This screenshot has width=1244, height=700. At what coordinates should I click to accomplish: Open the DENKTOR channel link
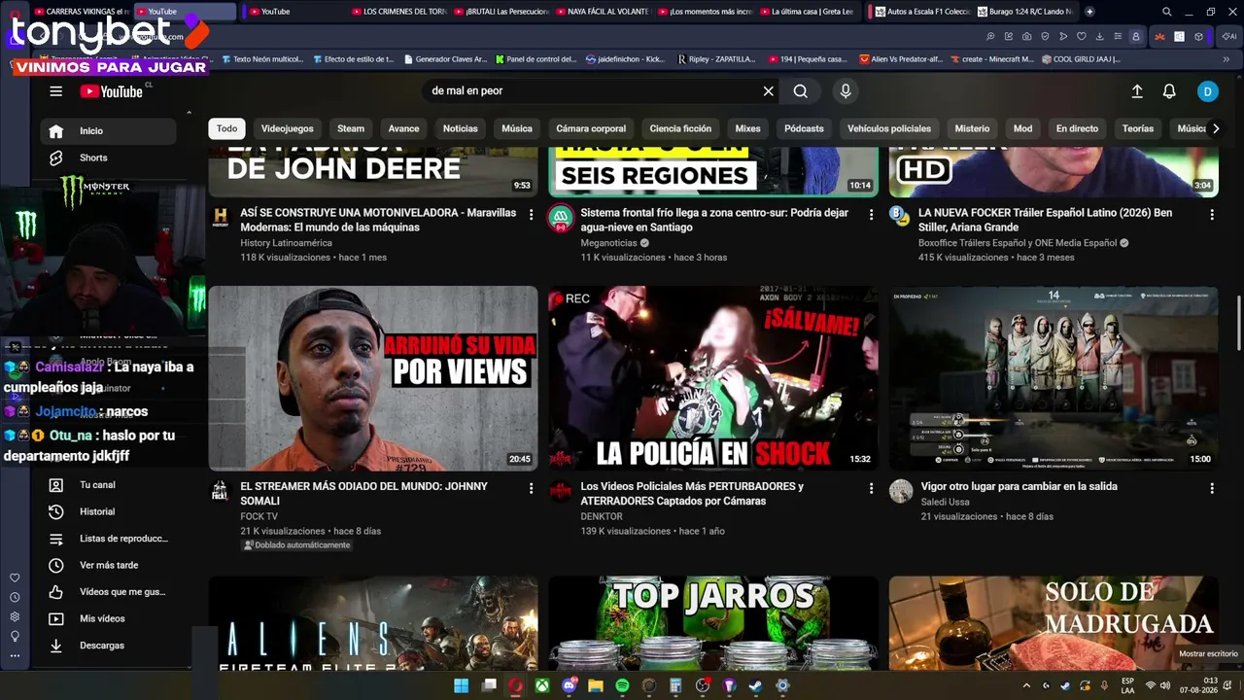click(x=601, y=516)
